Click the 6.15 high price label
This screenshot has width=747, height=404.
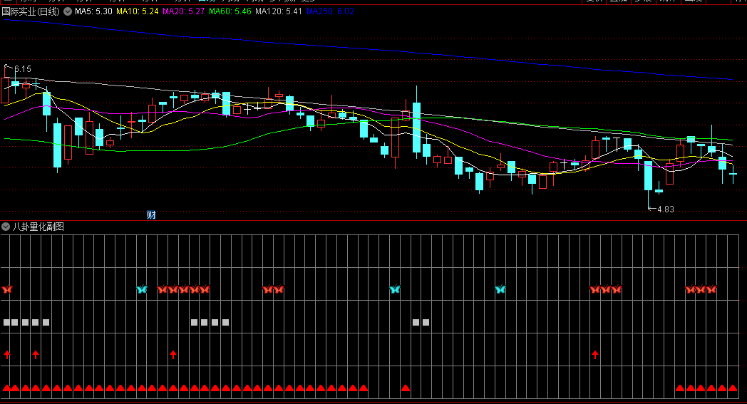[22, 69]
